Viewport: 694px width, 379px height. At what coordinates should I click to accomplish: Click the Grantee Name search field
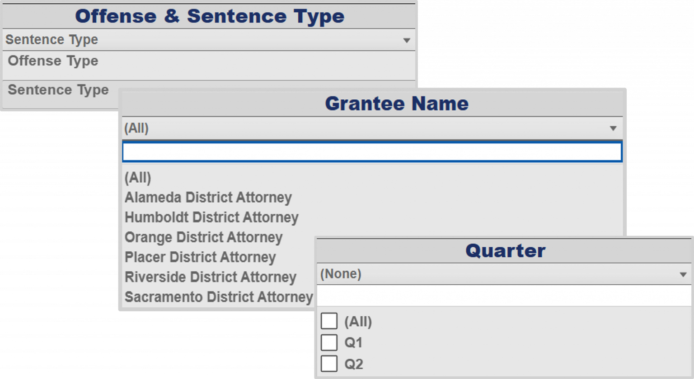click(372, 152)
